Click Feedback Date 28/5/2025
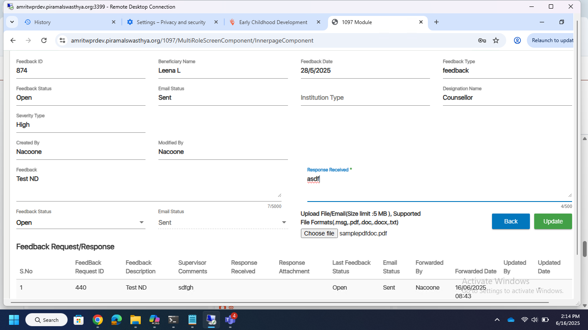 316,70
